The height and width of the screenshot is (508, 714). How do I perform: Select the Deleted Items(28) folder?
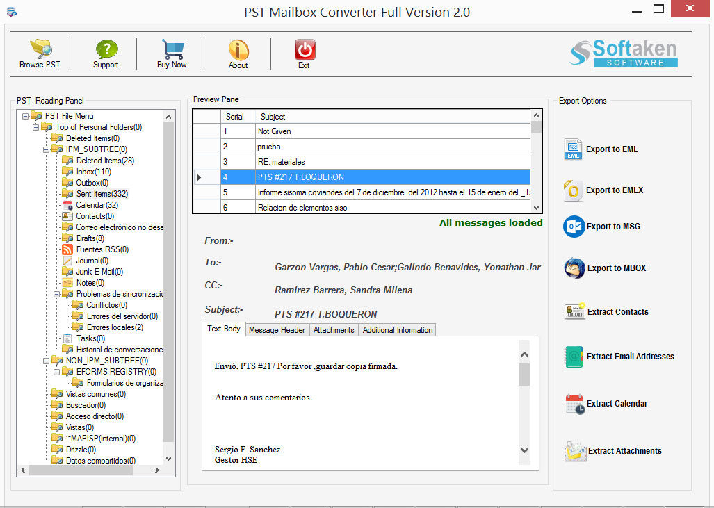[105, 161]
